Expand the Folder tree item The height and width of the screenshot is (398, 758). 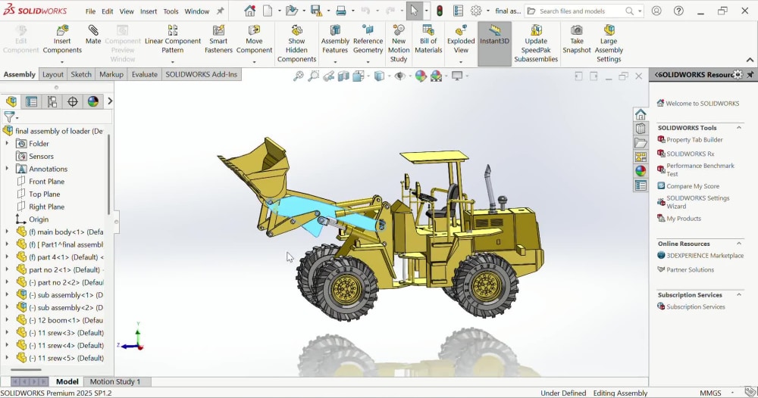7,143
